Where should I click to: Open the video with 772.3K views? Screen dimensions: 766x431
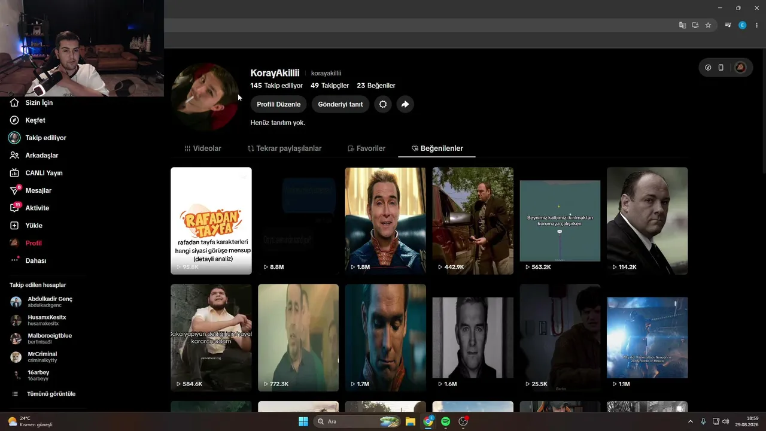[x=298, y=338]
